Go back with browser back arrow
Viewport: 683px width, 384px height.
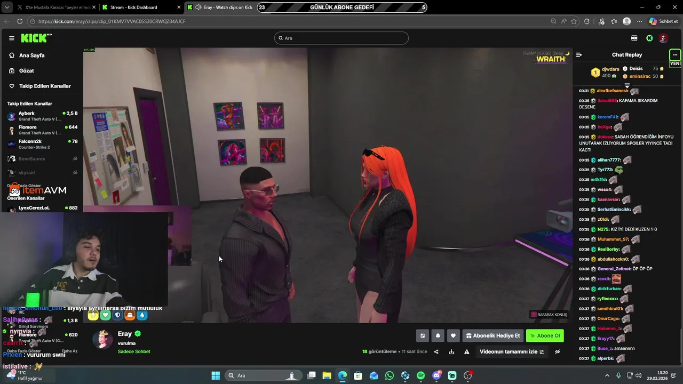pyautogui.click(x=7, y=21)
